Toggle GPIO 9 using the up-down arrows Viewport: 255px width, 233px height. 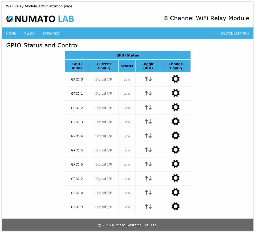pyautogui.click(x=148, y=206)
